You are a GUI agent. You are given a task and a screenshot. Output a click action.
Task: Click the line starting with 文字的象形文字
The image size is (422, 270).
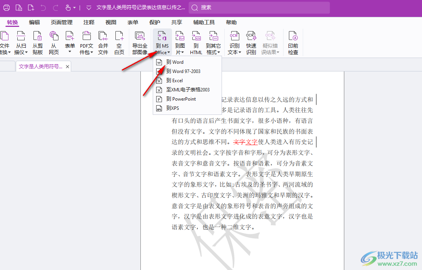tap(242, 185)
